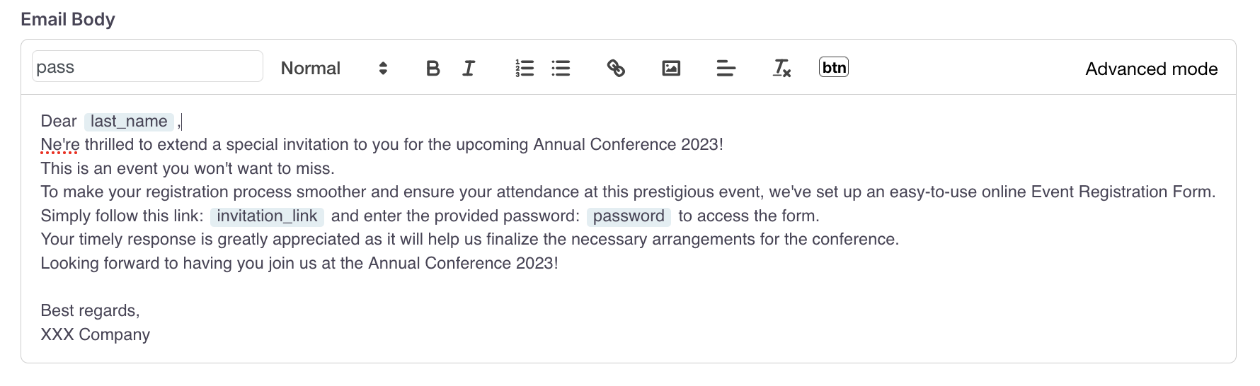Insert a numbered list
The width and height of the screenshot is (1260, 386).
point(525,69)
